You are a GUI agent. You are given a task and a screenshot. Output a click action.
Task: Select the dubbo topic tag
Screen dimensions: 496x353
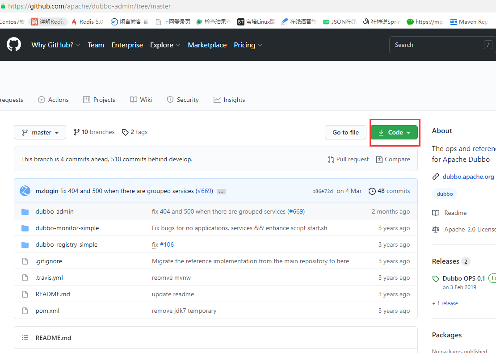click(445, 193)
